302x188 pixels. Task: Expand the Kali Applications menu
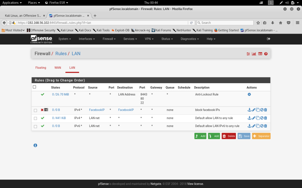(x=12, y=3)
